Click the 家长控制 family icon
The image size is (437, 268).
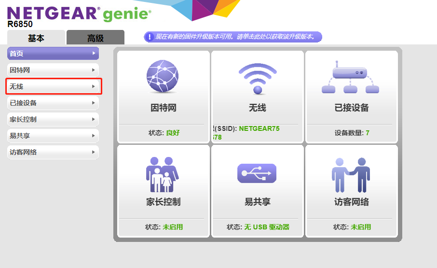(162, 174)
